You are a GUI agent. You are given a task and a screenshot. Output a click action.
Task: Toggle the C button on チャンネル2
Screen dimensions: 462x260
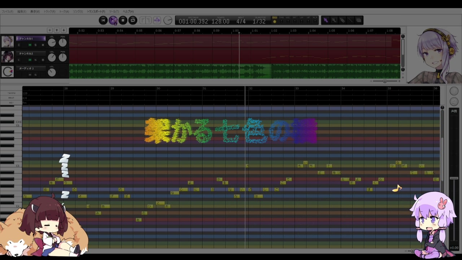(19, 60)
